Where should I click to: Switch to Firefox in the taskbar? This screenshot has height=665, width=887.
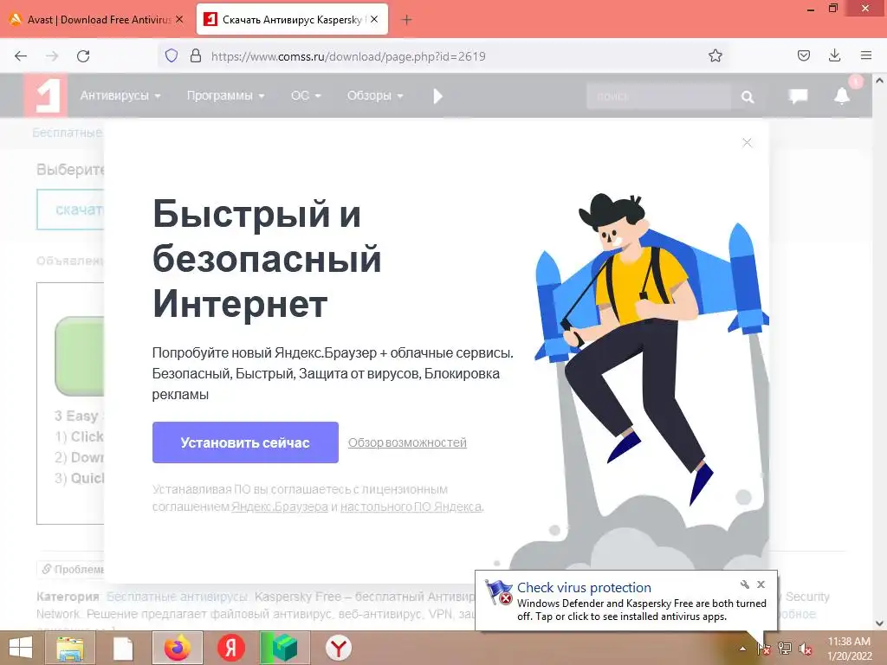177,648
